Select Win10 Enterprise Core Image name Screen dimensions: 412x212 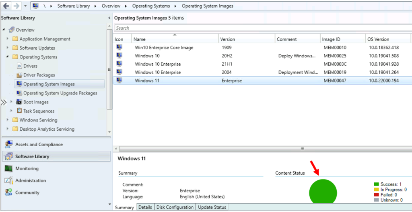click(x=164, y=48)
